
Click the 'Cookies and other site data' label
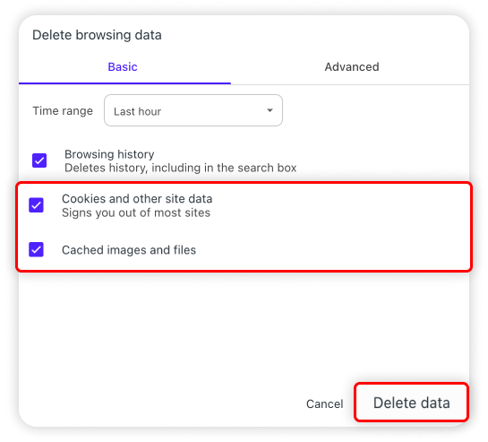pos(137,198)
